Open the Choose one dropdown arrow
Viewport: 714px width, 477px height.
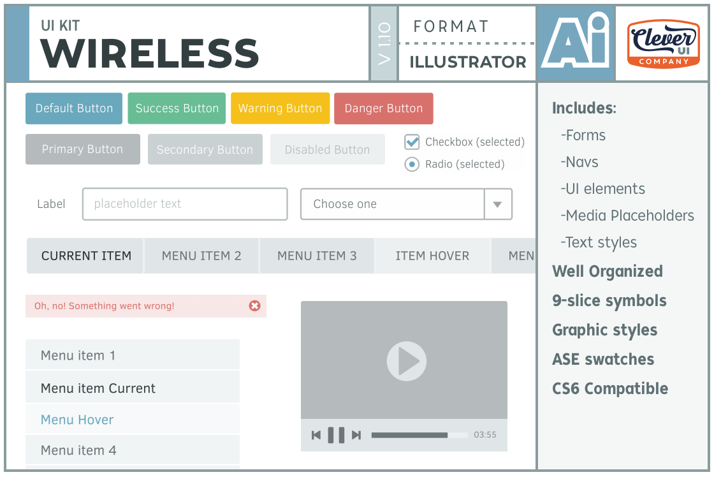(498, 205)
